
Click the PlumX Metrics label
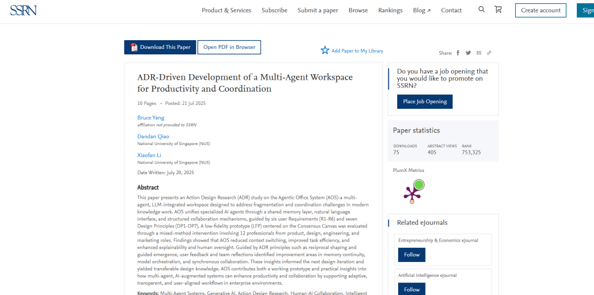tap(408, 170)
